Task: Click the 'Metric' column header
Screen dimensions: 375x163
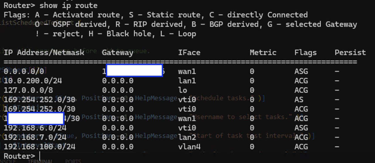Action: click(x=263, y=53)
